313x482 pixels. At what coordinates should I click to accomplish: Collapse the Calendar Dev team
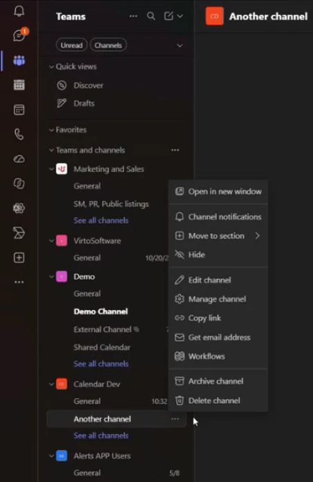click(x=51, y=384)
